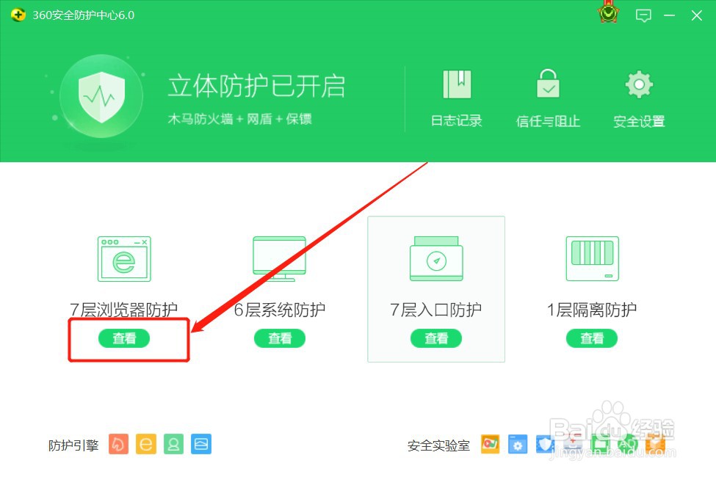This screenshot has width=716, height=477.
Task: View 7层浏览器防护 with 查看 button
Action: click(x=124, y=338)
